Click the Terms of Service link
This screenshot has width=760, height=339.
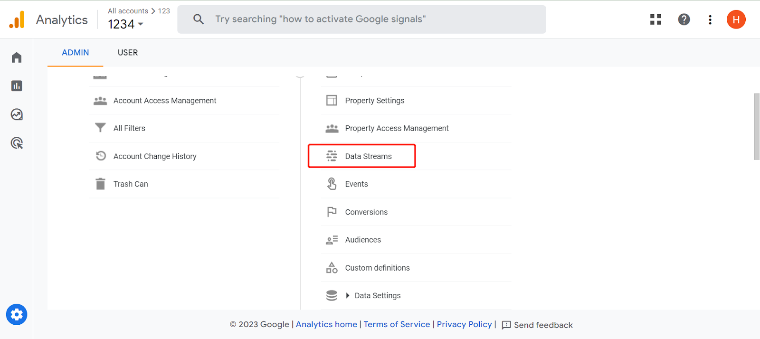point(397,324)
